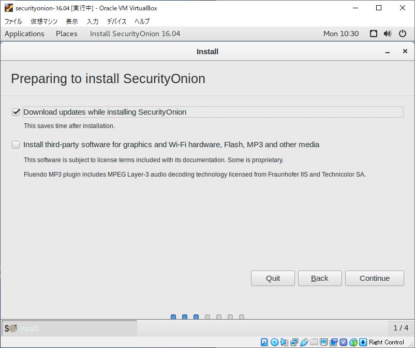Open the 表示 menu

click(x=72, y=21)
